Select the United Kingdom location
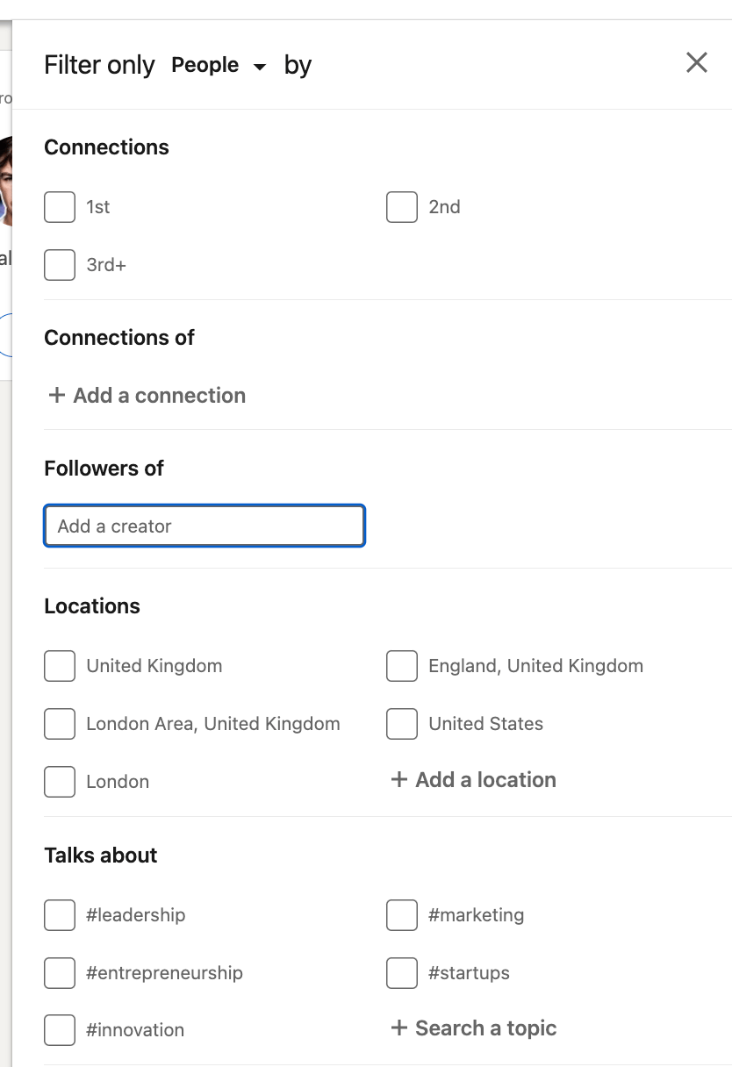The height and width of the screenshot is (1067, 732). tap(60, 666)
